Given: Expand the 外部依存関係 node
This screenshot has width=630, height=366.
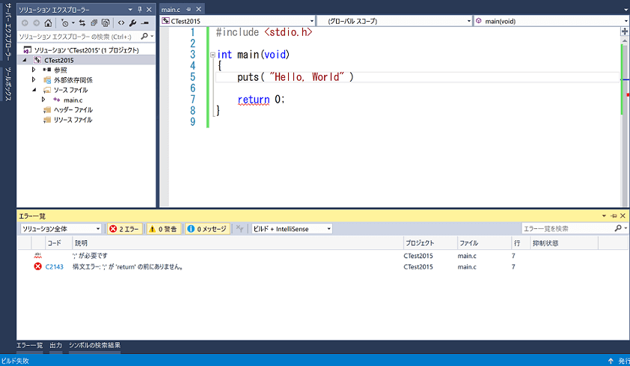Looking at the screenshot, I should [x=34, y=79].
